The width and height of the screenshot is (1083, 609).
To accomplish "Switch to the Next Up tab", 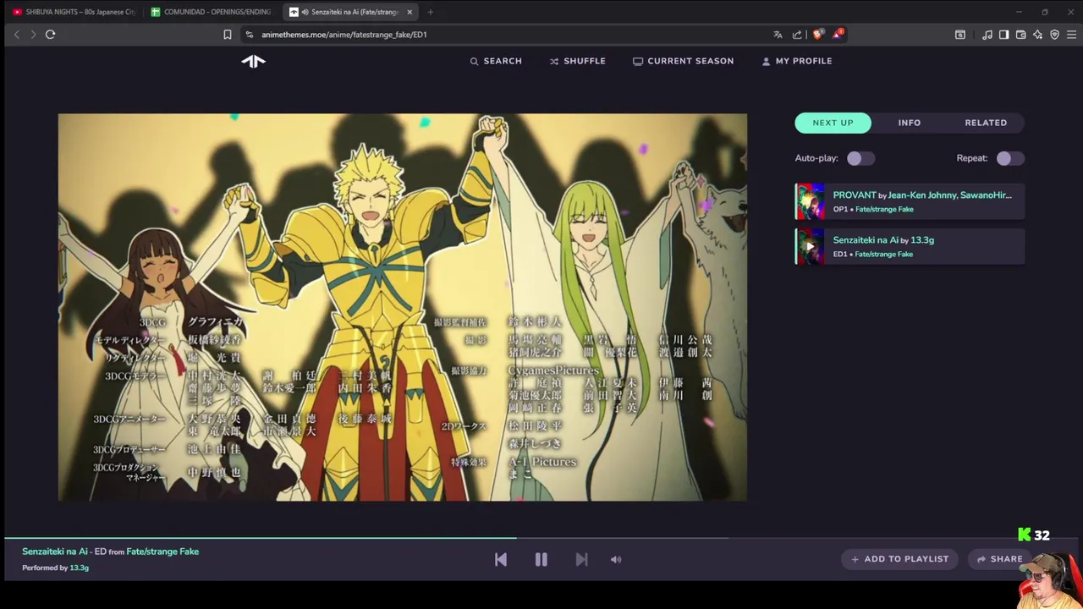I will [x=833, y=123].
